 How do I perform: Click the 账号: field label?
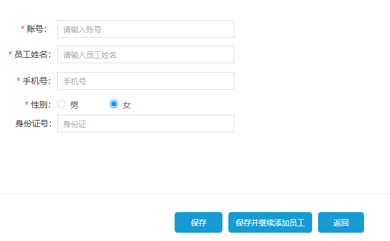tap(37, 29)
